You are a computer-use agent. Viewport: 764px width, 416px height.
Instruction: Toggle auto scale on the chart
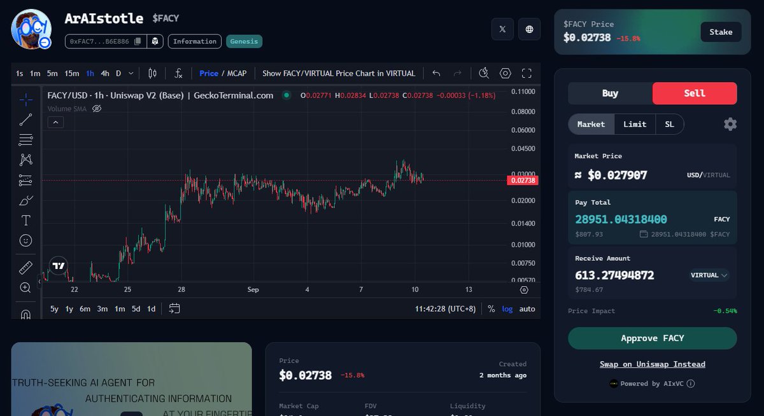coord(527,309)
